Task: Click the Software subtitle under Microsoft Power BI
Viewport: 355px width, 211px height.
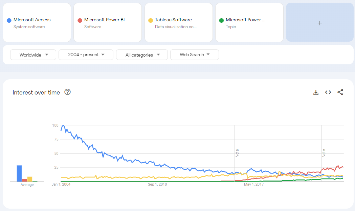Action: click(x=93, y=27)
